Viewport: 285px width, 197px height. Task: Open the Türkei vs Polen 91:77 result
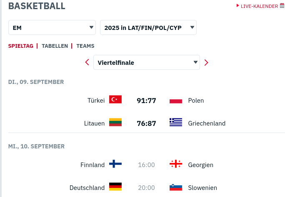coord(146,100)
